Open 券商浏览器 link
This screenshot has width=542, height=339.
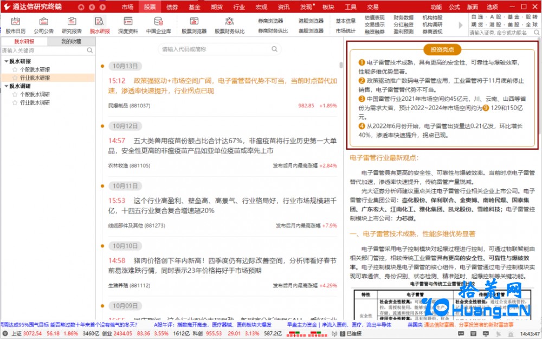[x=270, y=21]
